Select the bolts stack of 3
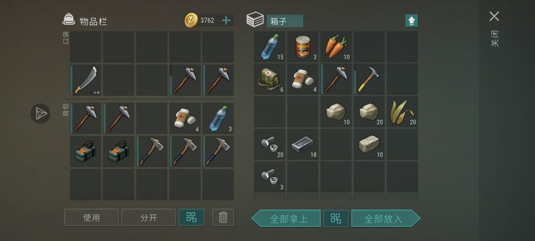 (x=269, y=177)
